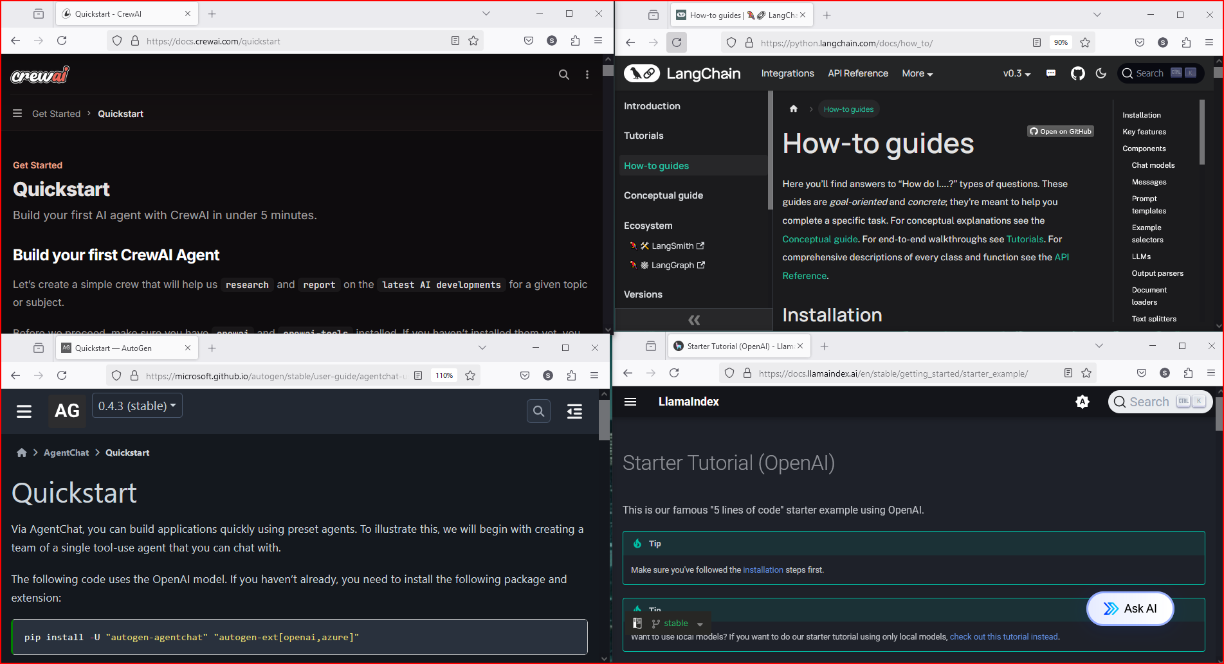
Task: Open the AutoGen search button
Action: point(538,411)
